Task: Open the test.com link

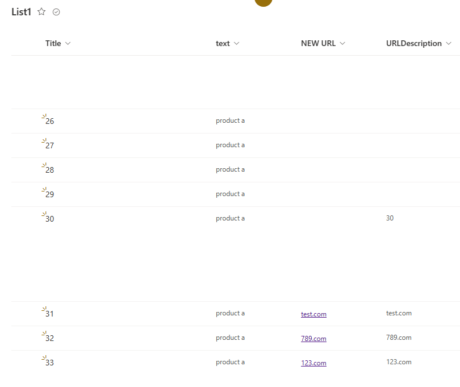Action: pyautogui.click(x=313, y=314)
